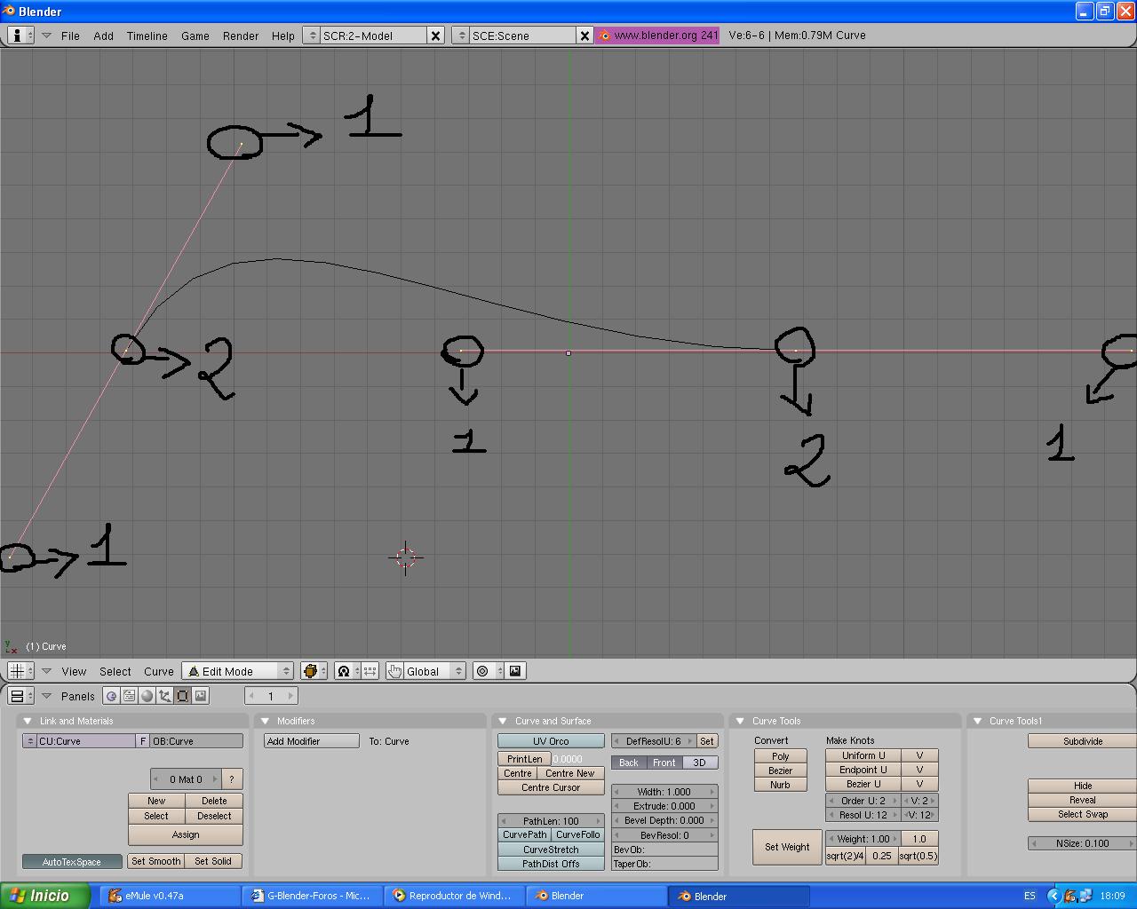Toggle the UV Orco option
This screenshot has height=909, width=1137.
551,741
